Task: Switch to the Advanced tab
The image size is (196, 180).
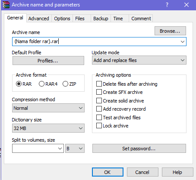Action: (x=39, y=19)
